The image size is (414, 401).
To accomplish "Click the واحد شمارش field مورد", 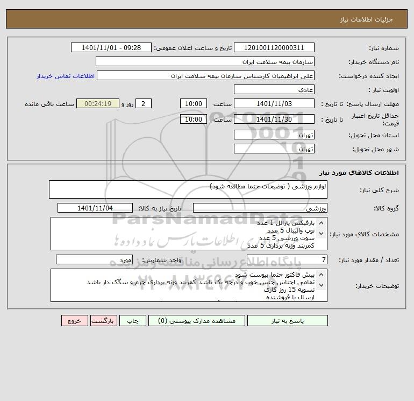I will (x=94, y=260).
